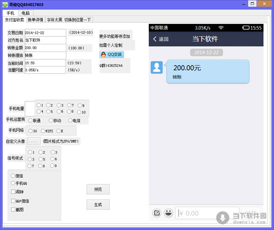The width and height of the screenshot is (274, 230).
Task: Open the 账单详情 tab
Action: pyautogui.click(x=36, y=20)
